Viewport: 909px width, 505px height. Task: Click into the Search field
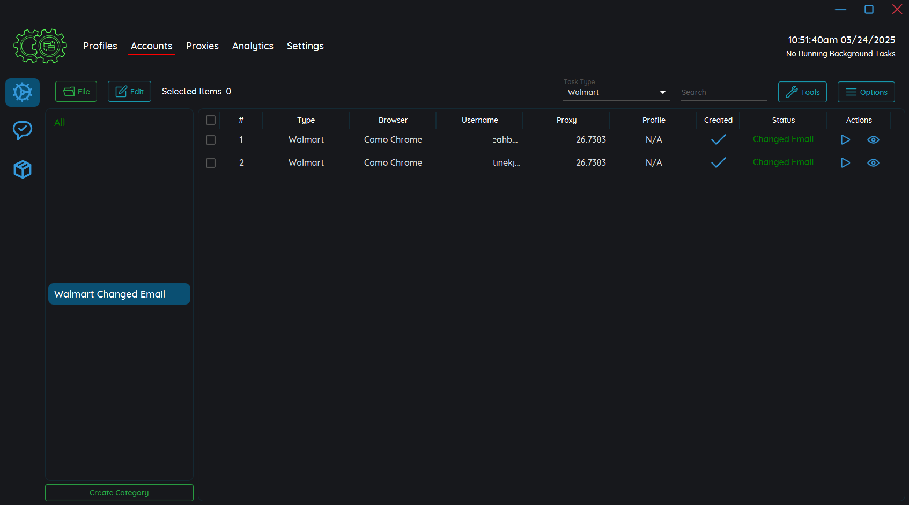click(x=723, y=92)
